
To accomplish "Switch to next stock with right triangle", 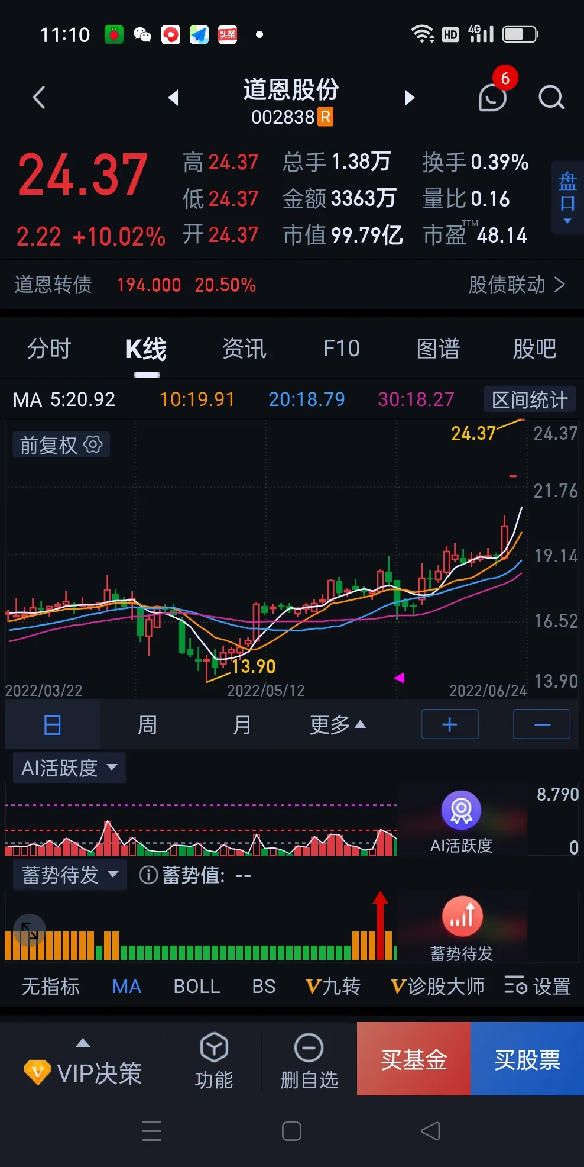I will click(409, 98).
